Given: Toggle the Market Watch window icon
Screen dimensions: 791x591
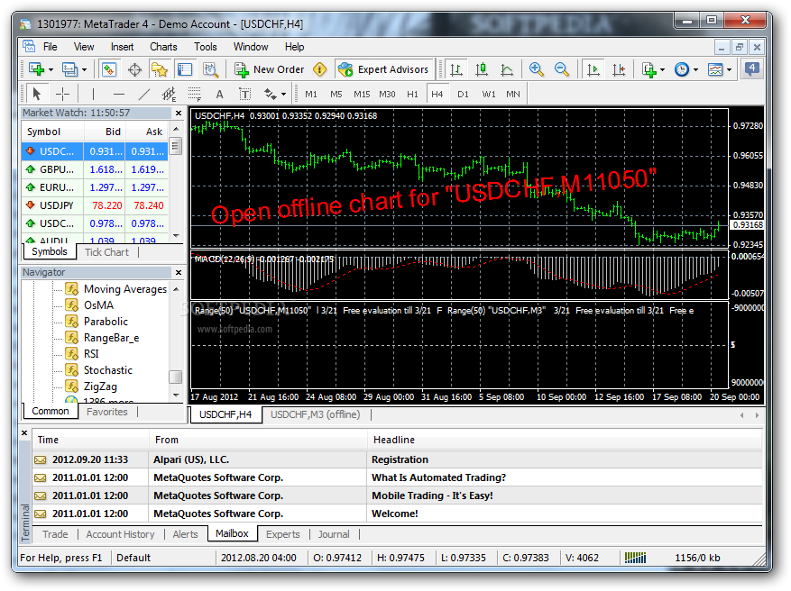Looking at the screenshot, I should 109,69.
